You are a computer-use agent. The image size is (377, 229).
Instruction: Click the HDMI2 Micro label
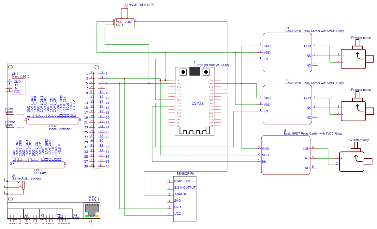(10, 123)
